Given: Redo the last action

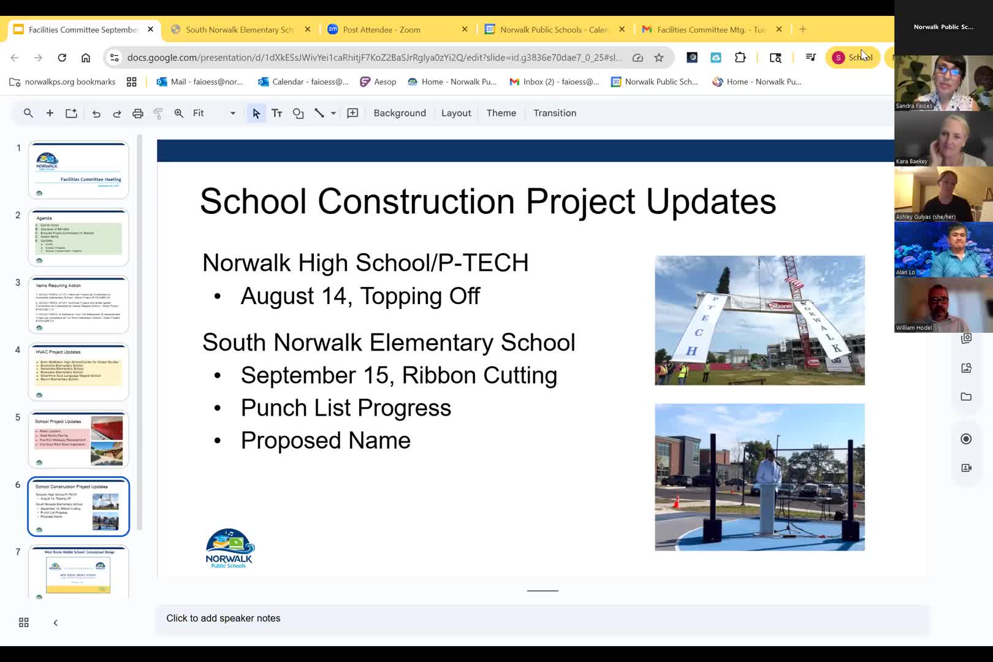Looking at the screenshot, I should (116, 113).
